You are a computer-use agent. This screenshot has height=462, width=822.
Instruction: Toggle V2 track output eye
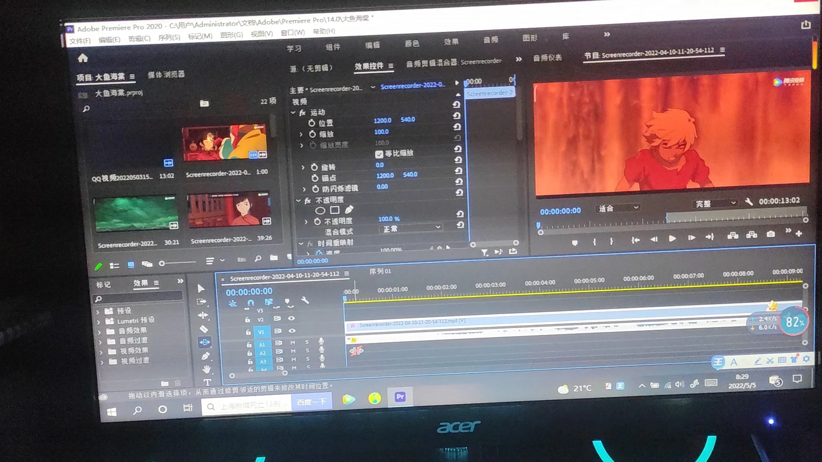point(292,318)
